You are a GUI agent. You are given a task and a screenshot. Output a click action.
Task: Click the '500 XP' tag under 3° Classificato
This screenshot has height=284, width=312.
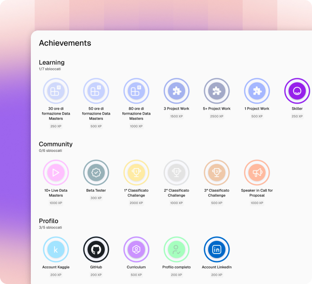coord(217,203)
